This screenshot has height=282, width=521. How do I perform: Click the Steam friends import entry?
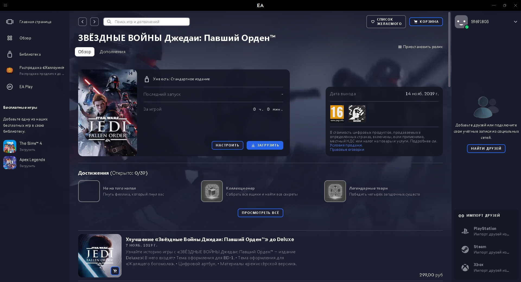tap(486, 249)
